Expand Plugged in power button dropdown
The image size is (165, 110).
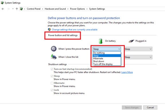tap(138, 49)
